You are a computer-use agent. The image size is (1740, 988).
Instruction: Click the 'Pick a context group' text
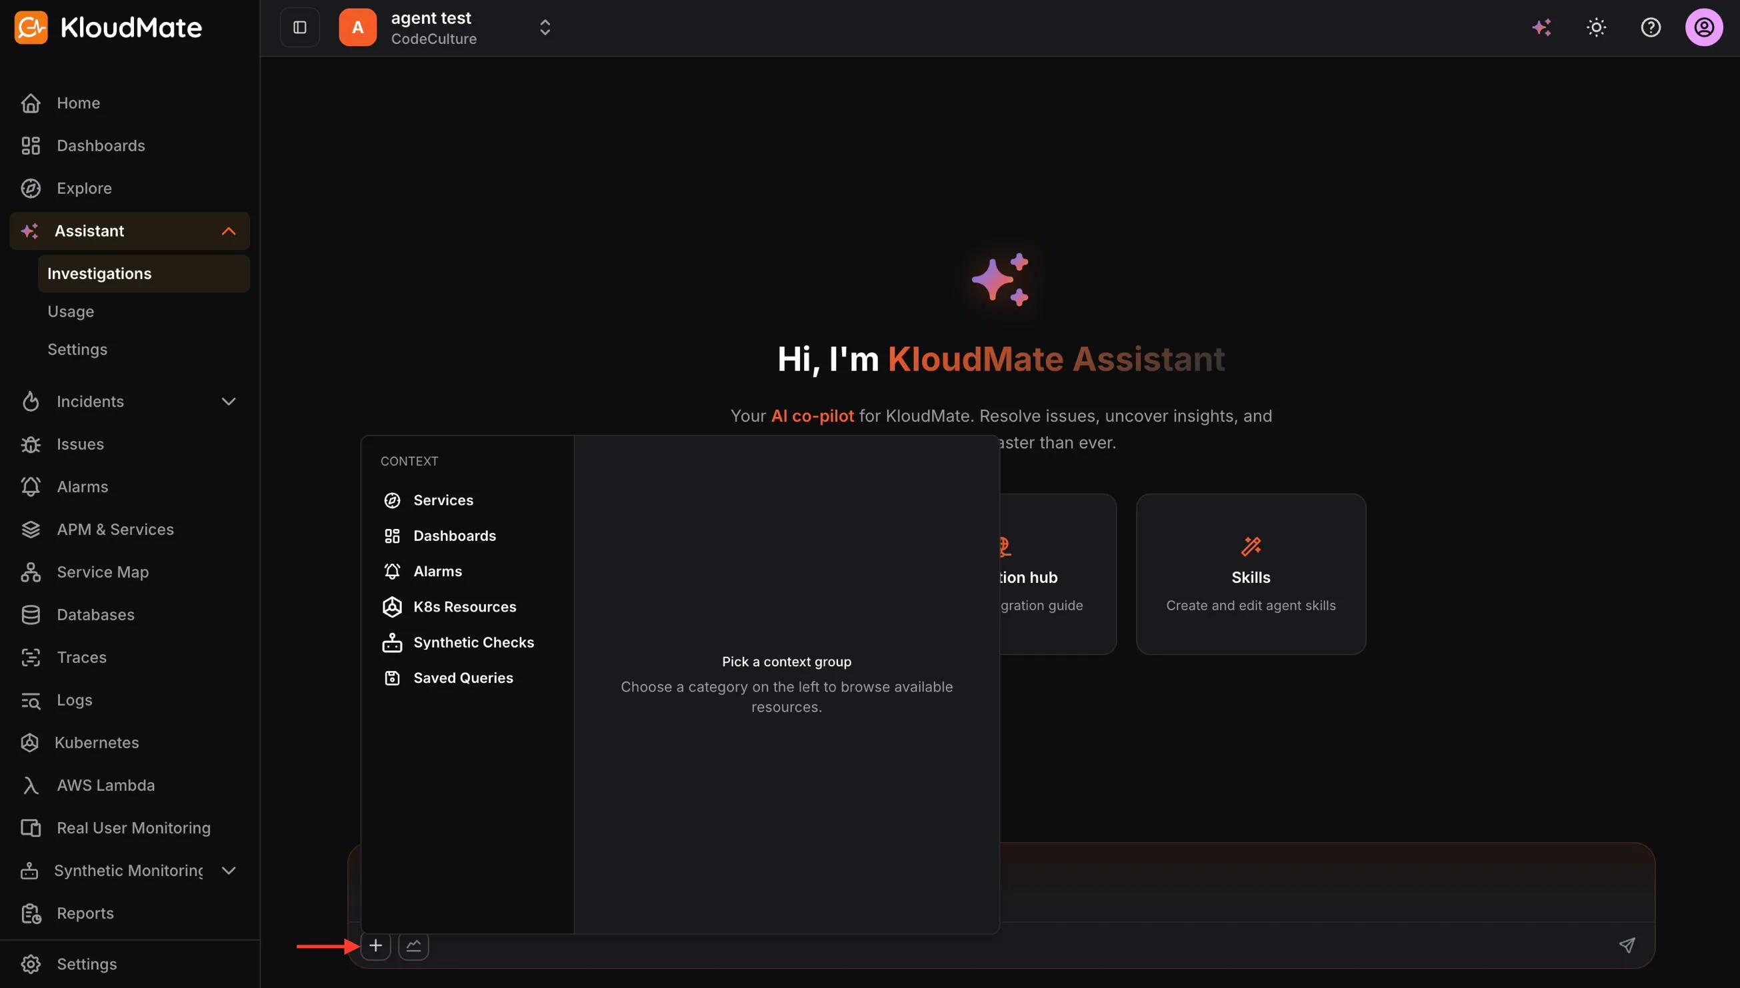tap(786, 662)
